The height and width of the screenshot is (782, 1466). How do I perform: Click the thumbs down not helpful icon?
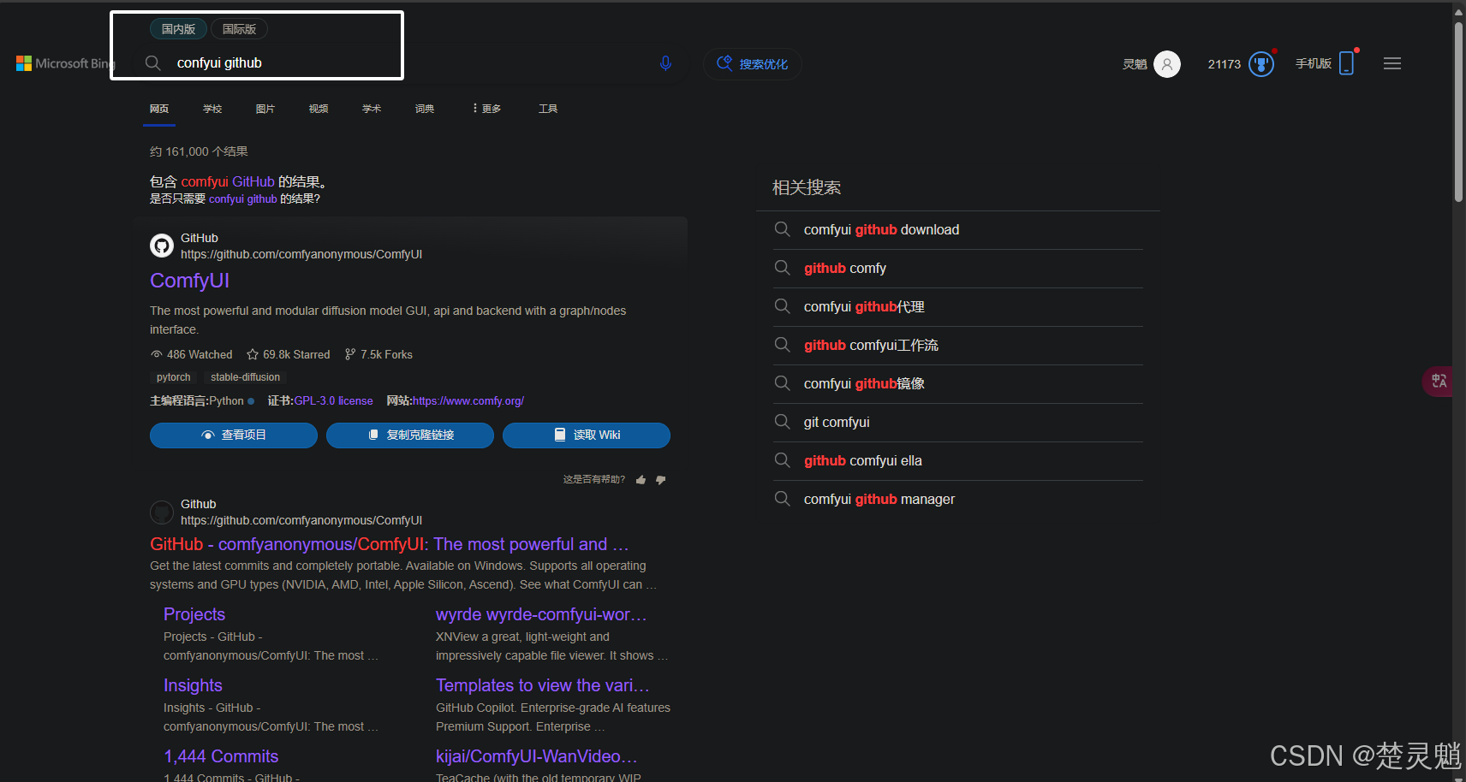click(x=660, y=480)
